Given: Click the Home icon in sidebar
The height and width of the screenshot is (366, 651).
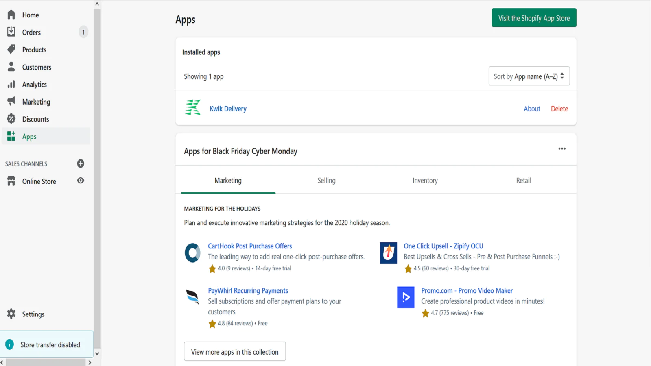Looking at the screenshot, I should click(x=11, y=15).
